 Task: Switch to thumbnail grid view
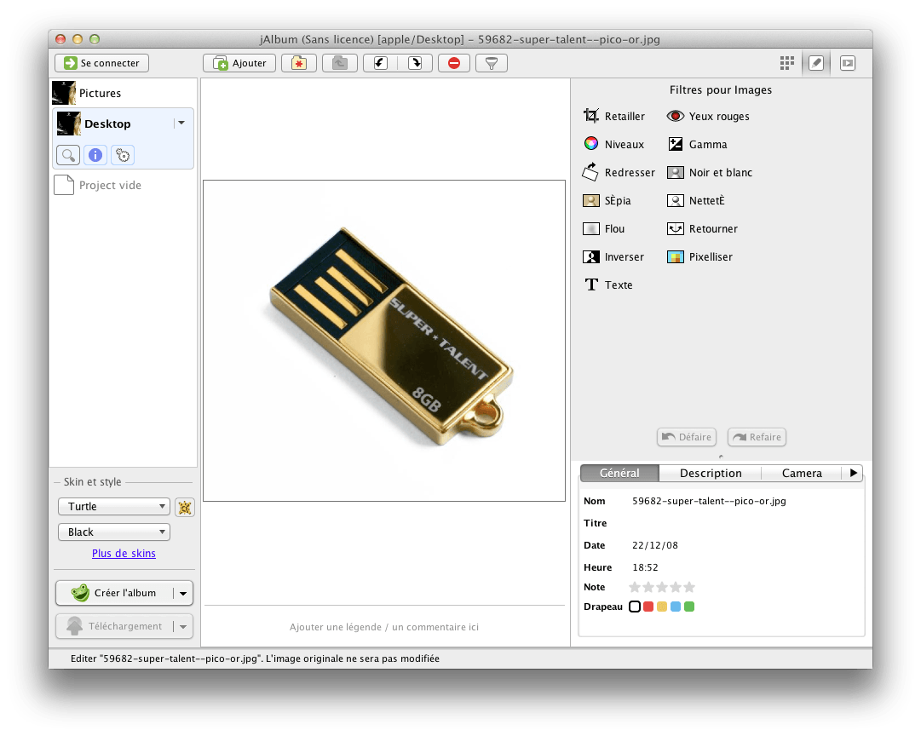click(787, 63)
